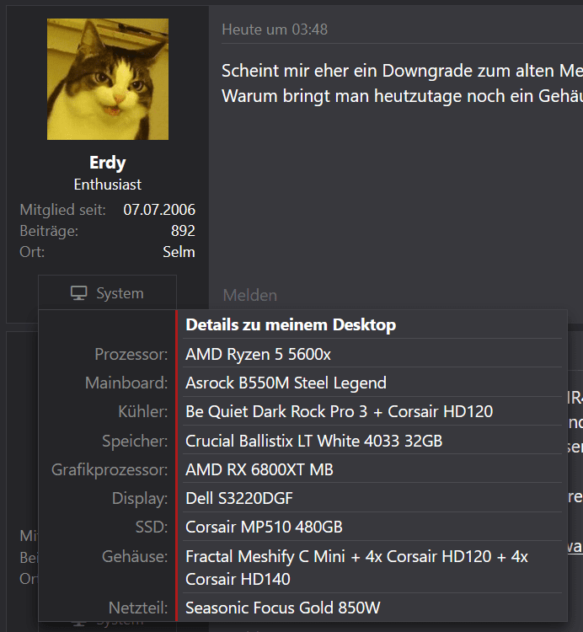Click the Kühler label
This screenshot has width=583, height=632.
point(143,411)
